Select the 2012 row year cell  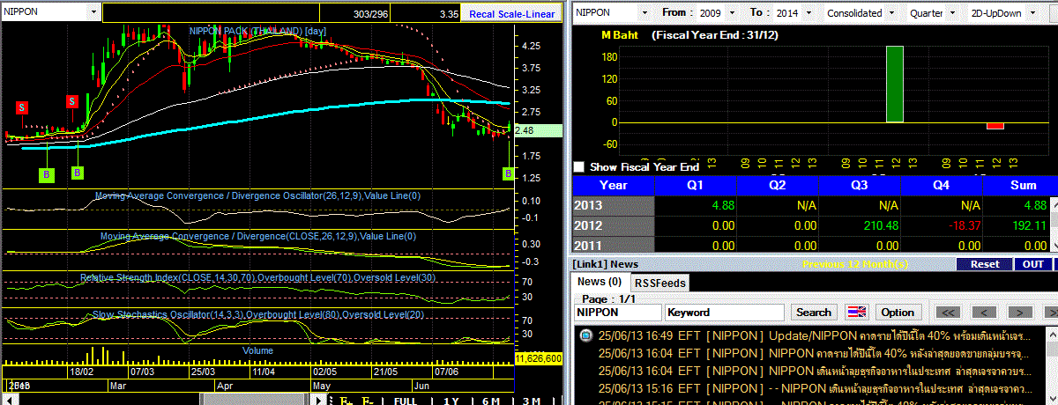(x=614, y=225)
